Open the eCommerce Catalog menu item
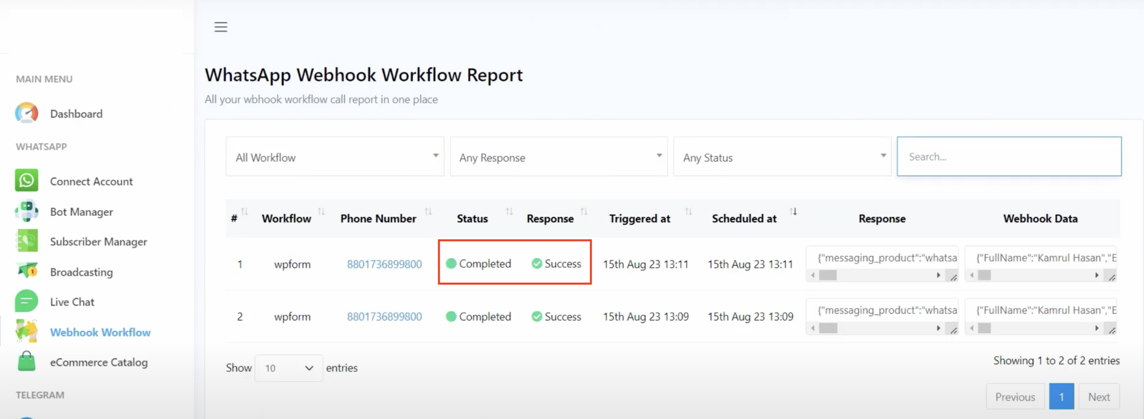 [99, 362]
